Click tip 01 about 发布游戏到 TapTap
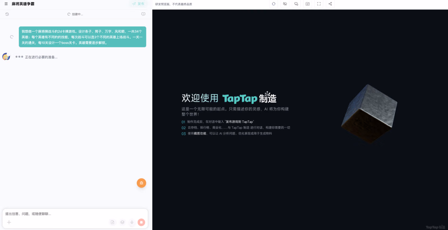Image resolution: width=448 pixels, height=230 pixels. [x=218, y=122]
